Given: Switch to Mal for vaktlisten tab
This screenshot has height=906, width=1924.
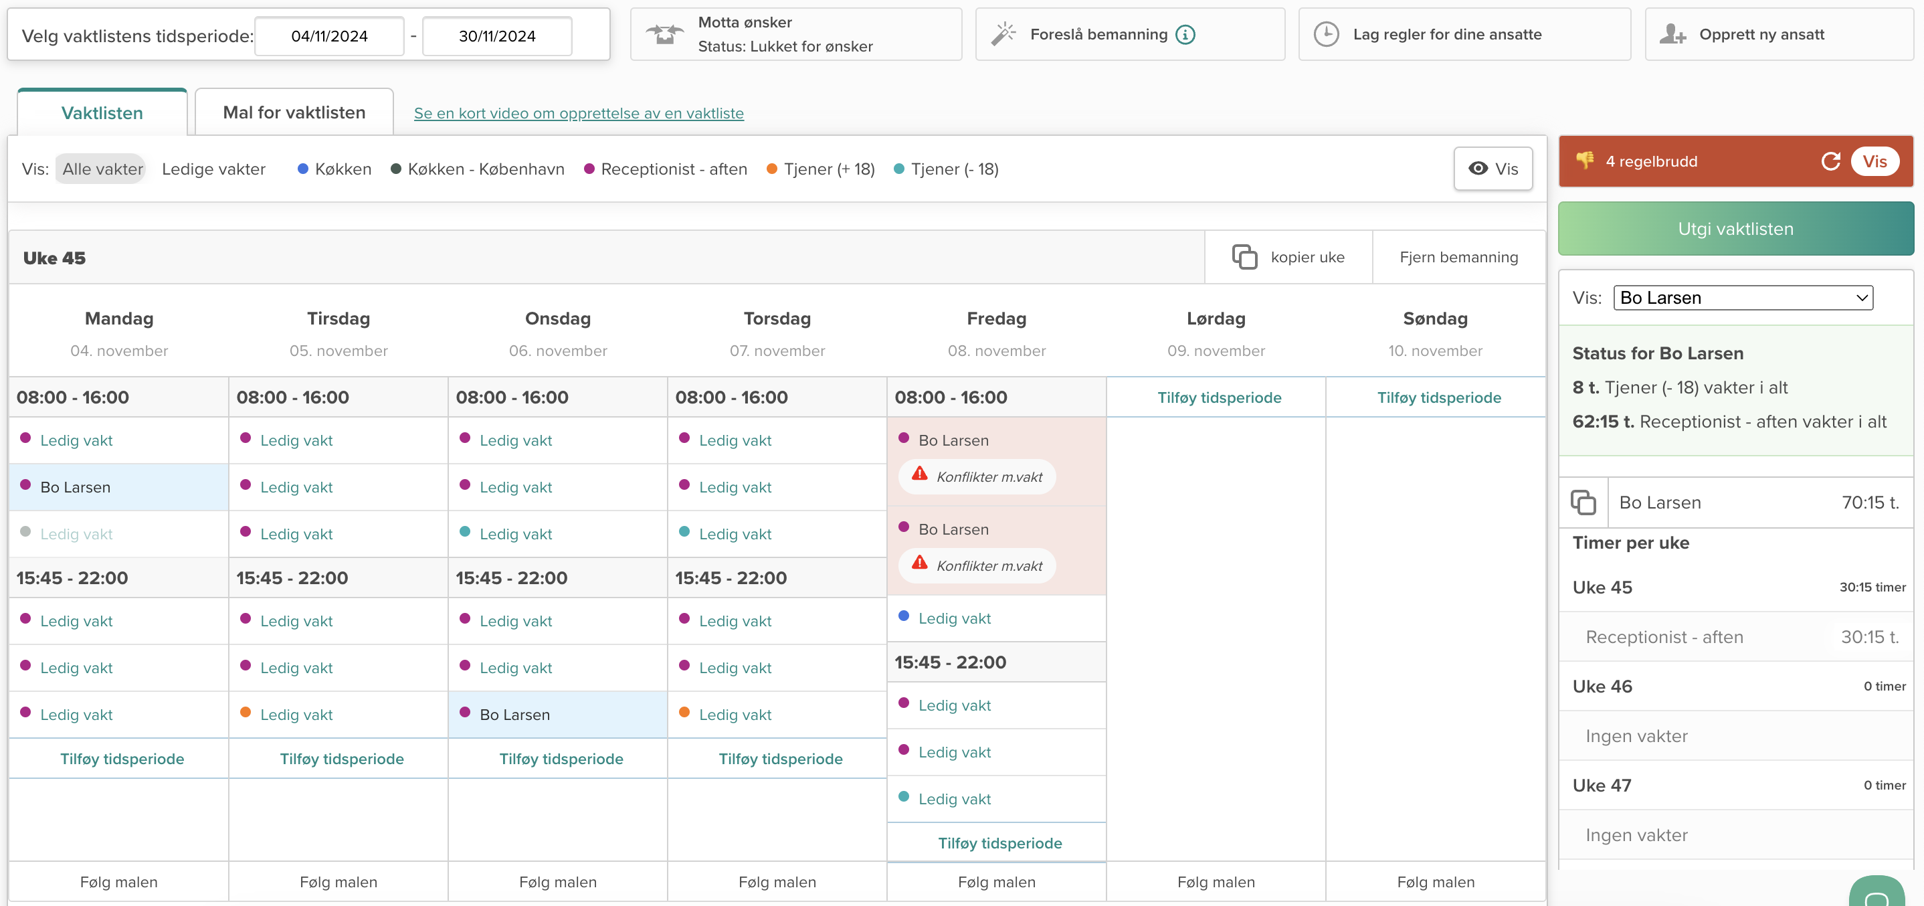Looking at the screenshot, I should 294,113.
